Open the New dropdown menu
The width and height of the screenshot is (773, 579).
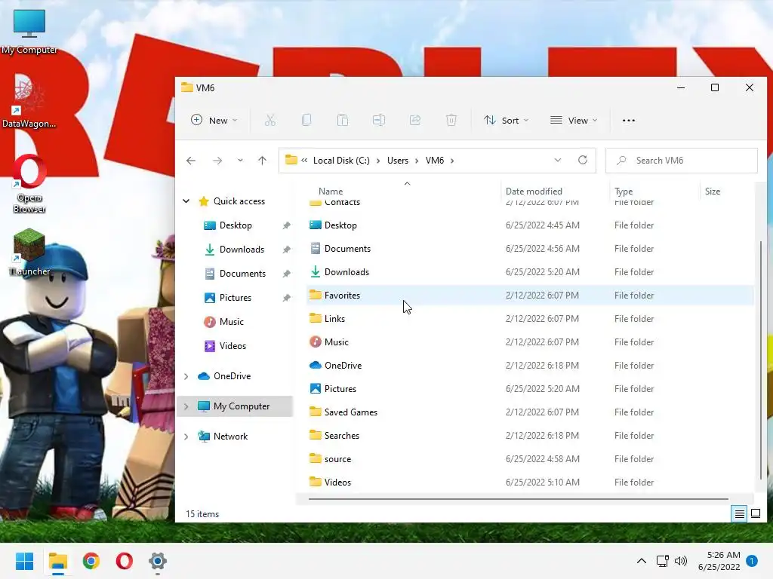(x=214, y=121)
